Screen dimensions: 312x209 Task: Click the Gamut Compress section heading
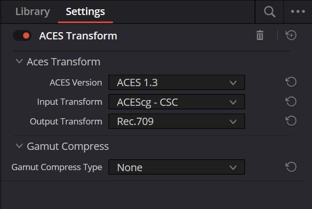pyautogui.click(x=68, y=146)
